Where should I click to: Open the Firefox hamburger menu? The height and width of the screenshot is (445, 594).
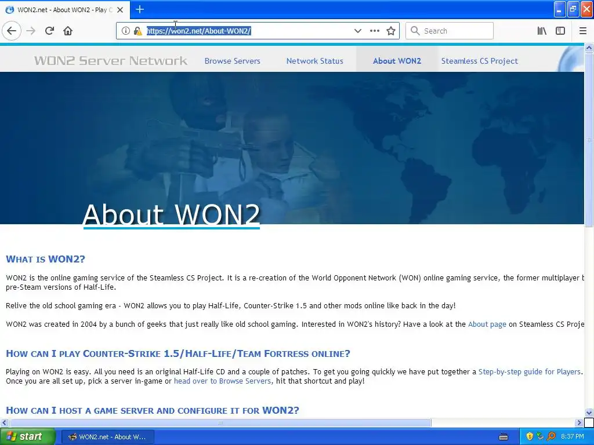coord(582,31)
